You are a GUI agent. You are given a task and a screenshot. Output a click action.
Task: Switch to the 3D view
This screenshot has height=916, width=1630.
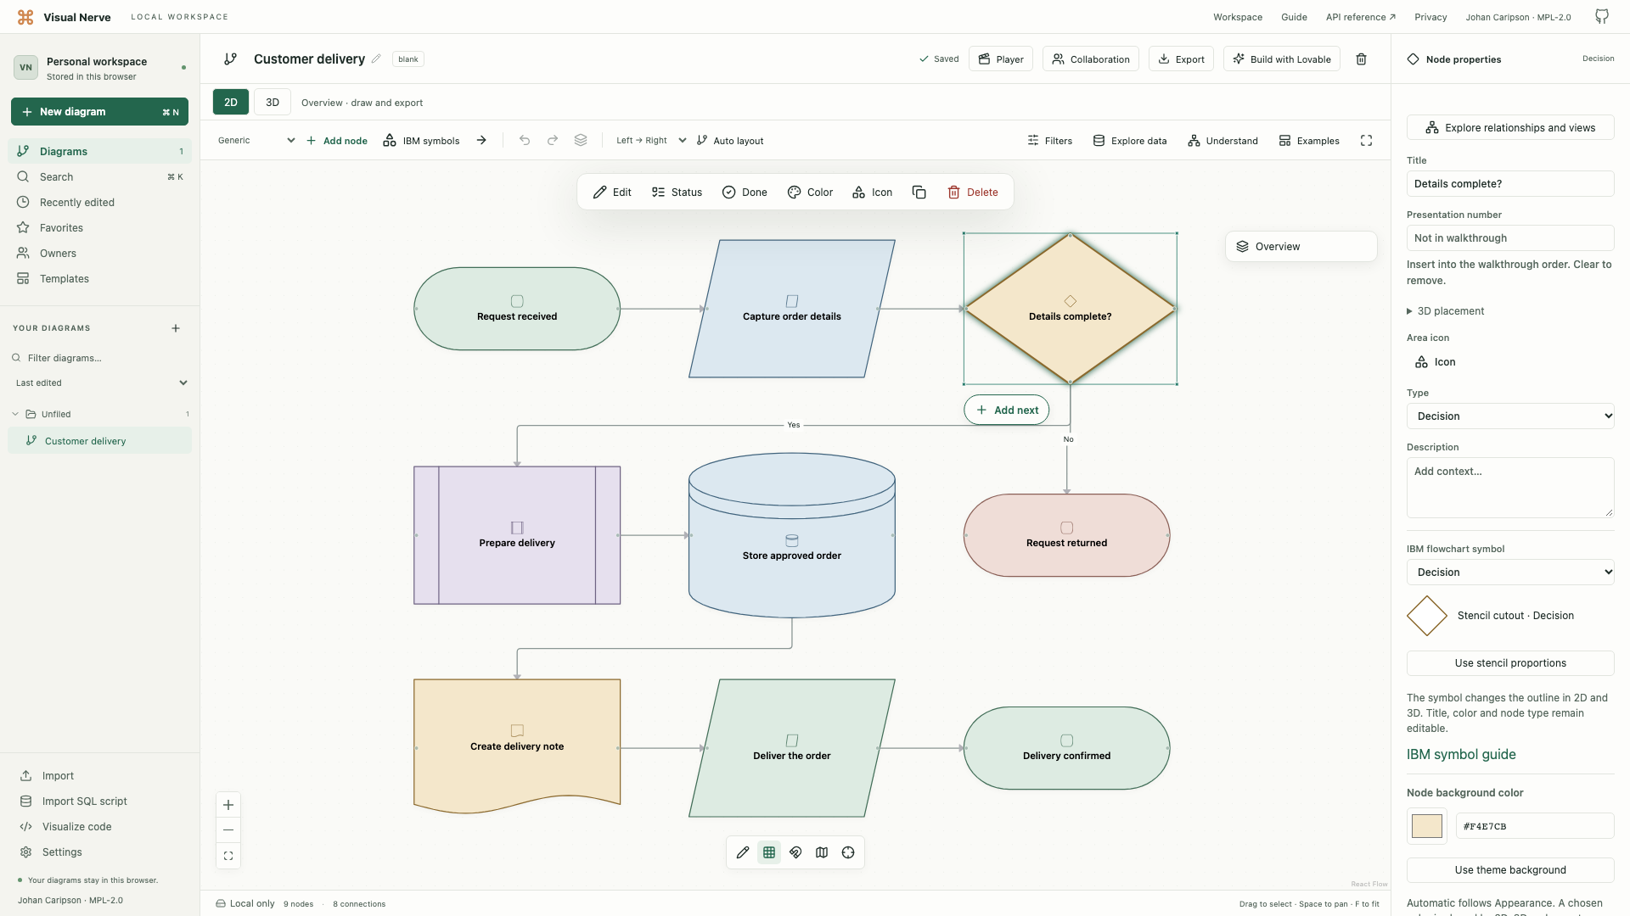tap(273, 102)
